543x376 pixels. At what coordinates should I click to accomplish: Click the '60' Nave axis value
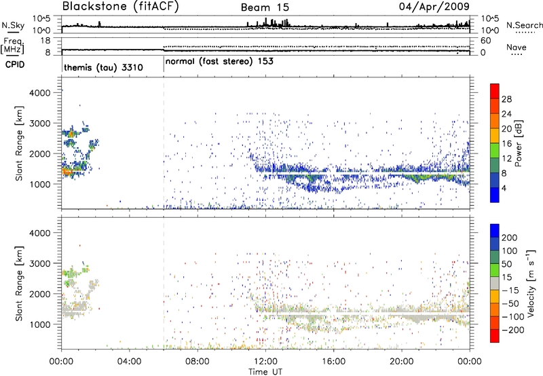click(486, 41)
